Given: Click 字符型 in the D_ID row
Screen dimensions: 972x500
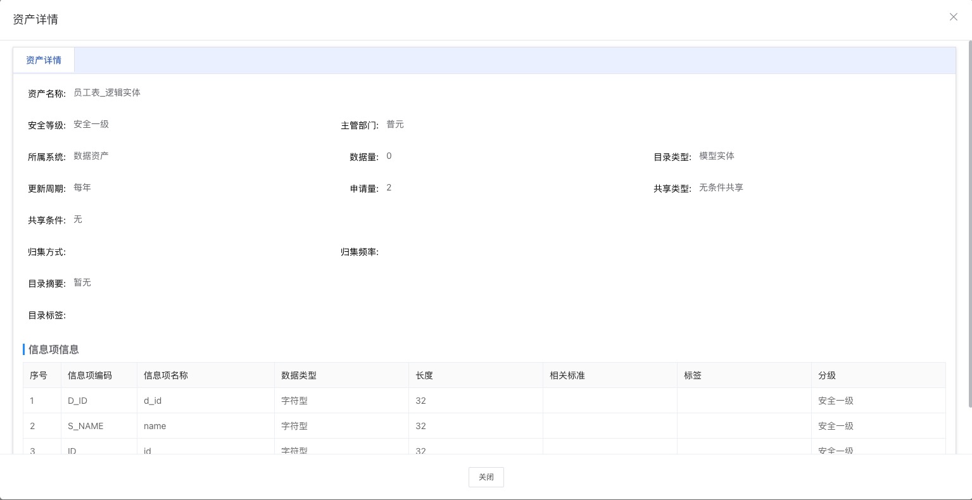Looking at the screenshot, I should point(294,401).
